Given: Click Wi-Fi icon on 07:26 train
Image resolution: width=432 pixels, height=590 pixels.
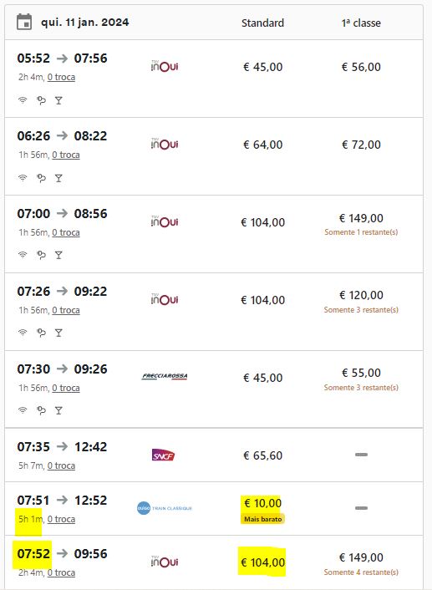Looking at the screenshot, I should pyautogui.click(x=23, y=333).
